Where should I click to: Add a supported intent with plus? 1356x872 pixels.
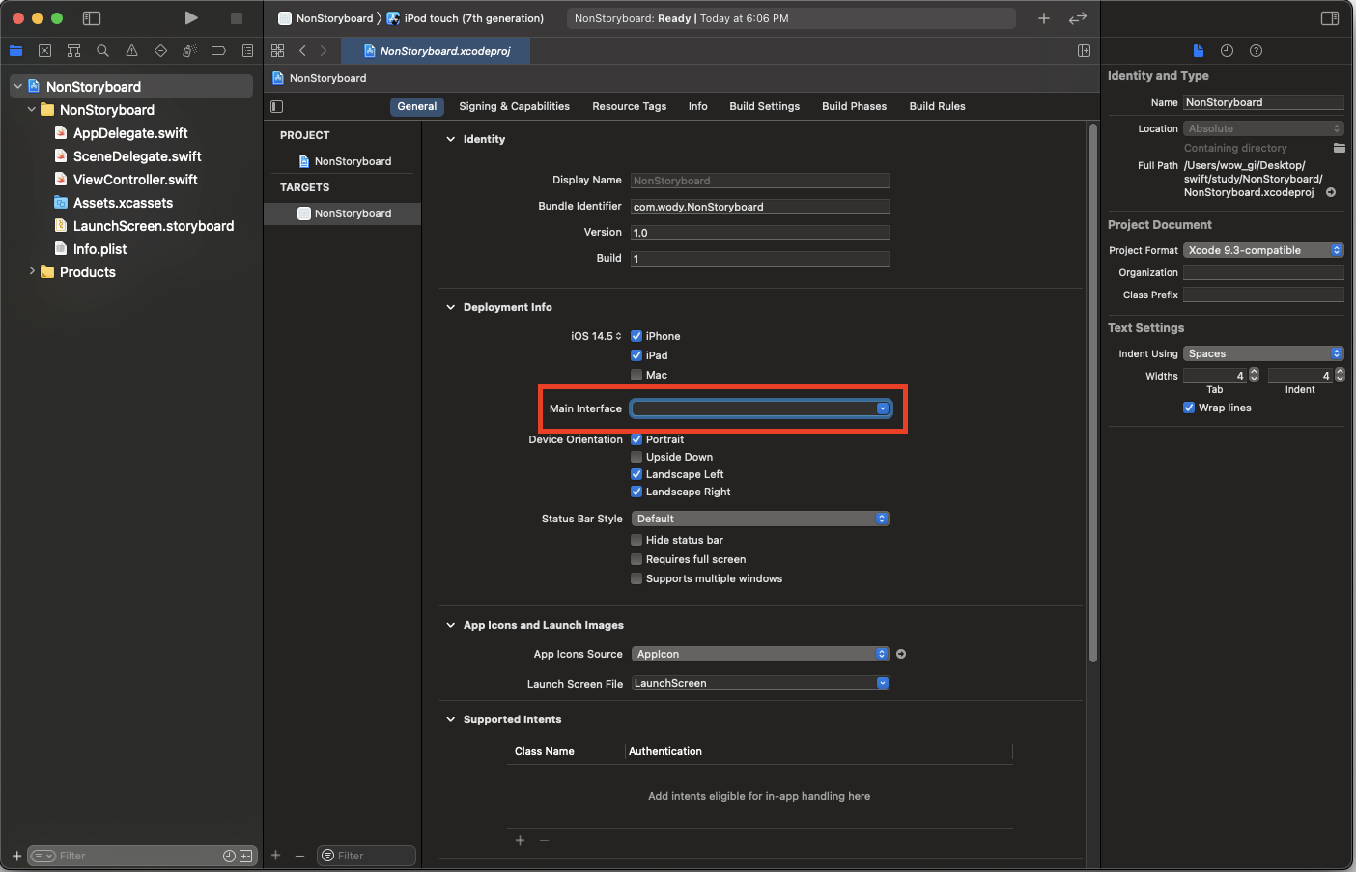(x=520, y=840)
